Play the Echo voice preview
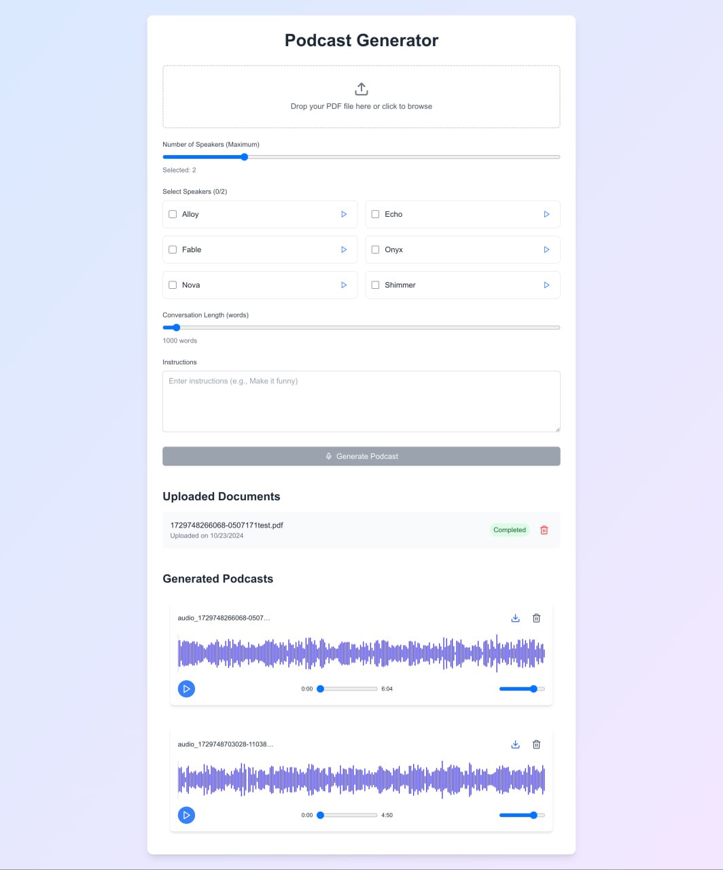 click(546, 214)
